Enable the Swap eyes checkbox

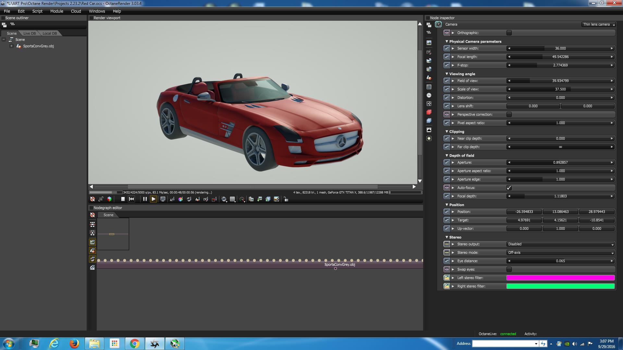point(509,269)
